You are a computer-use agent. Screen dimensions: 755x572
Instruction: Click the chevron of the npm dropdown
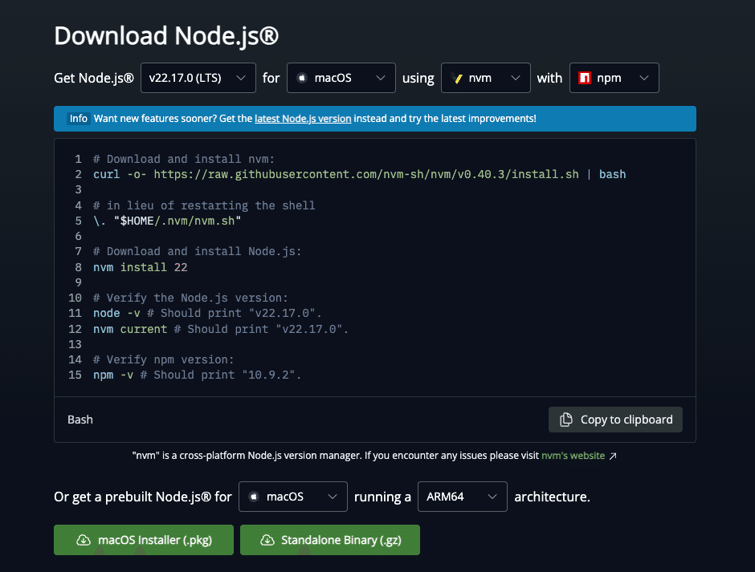pyautogui.click(x=644, y=78)
